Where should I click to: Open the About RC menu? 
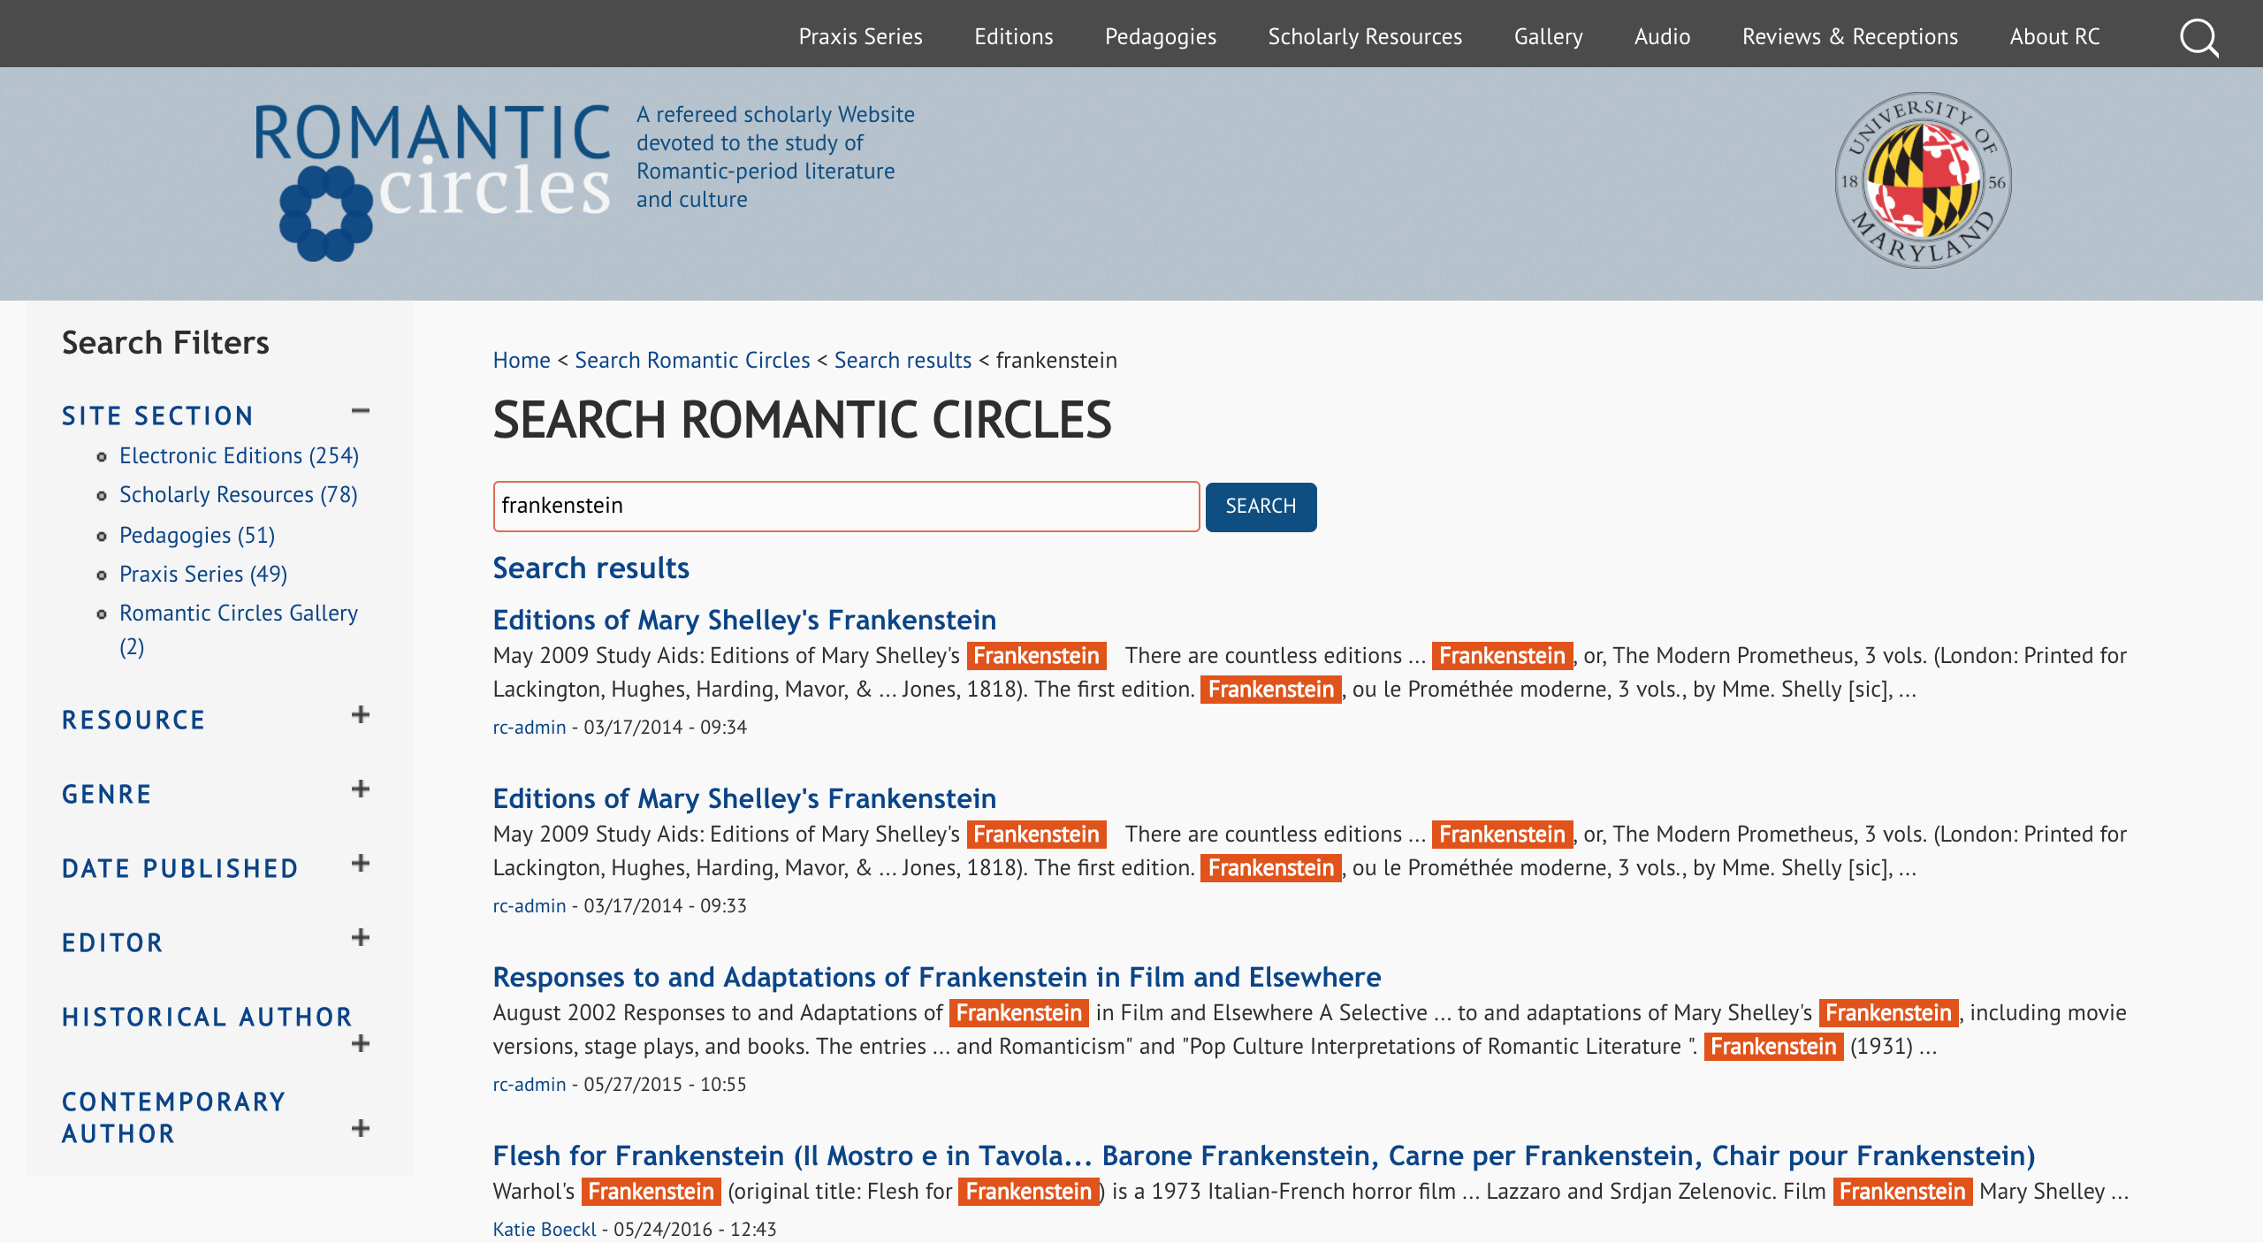2054,36
